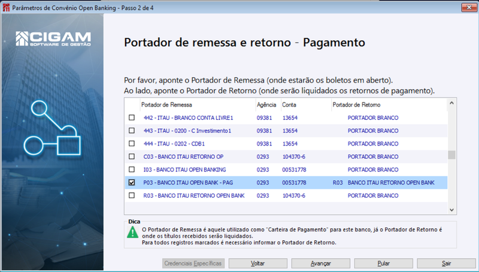Screen dimensions: 479x272
Task: Click conta 00531778 in the I03 row
Action: click(x=294, y=170)
